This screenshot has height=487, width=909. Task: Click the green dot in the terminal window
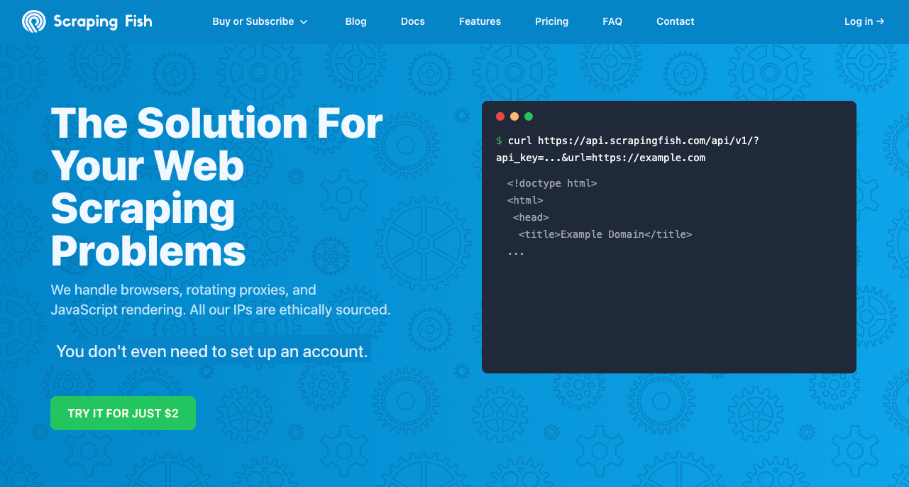click(x=529, y=116)
